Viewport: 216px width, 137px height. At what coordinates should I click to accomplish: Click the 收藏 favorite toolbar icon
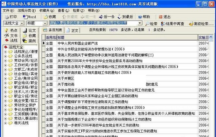click(x=46, y=17)
